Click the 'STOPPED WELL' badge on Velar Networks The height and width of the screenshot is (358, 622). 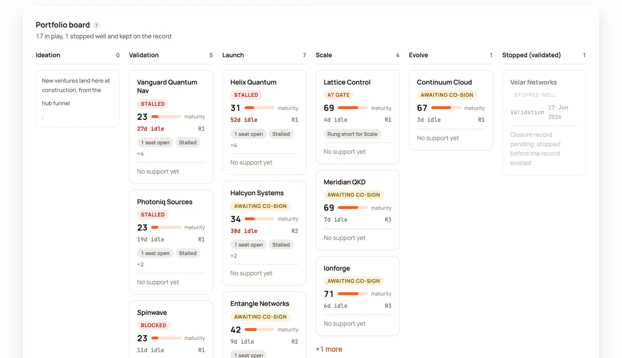[x=535, y=95]
